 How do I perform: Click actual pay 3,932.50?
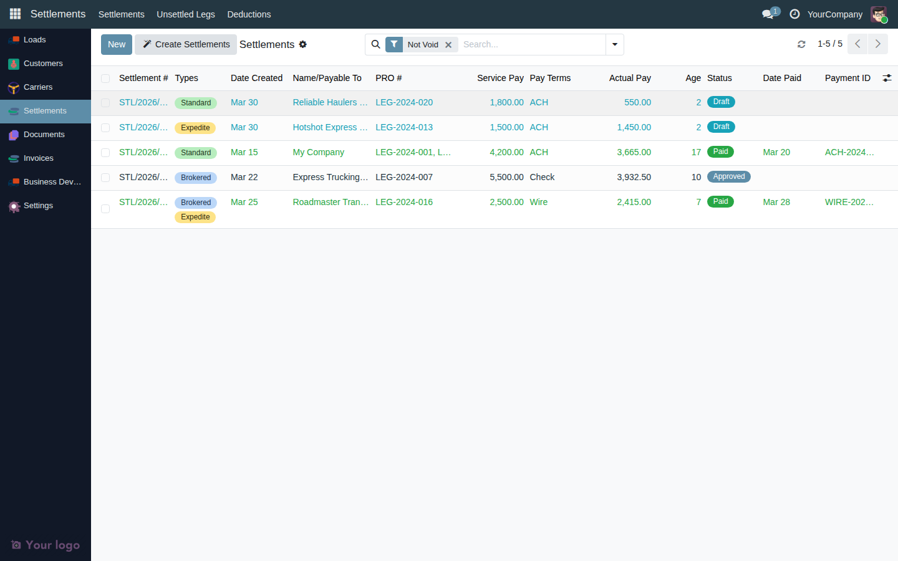click(x=634, y=177)
